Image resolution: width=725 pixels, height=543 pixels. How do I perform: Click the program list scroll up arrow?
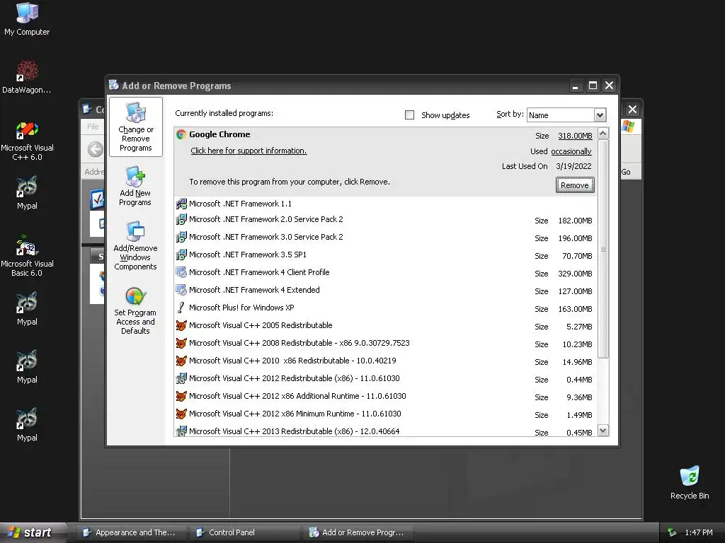click(x=603, y=134)
